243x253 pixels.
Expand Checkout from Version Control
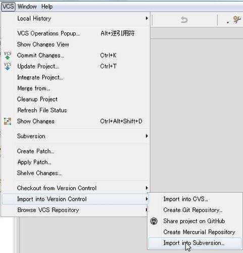(x=76, y=188)
